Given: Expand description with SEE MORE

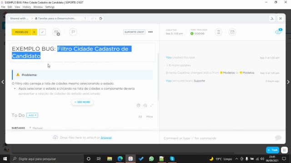Looking at the screenshot, I should point(82,102).
